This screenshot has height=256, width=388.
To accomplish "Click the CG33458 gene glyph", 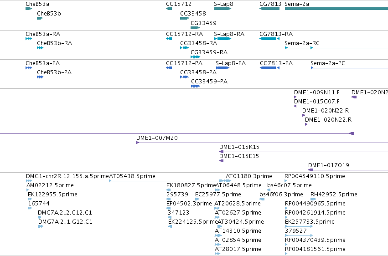I will tap(185, 18).
